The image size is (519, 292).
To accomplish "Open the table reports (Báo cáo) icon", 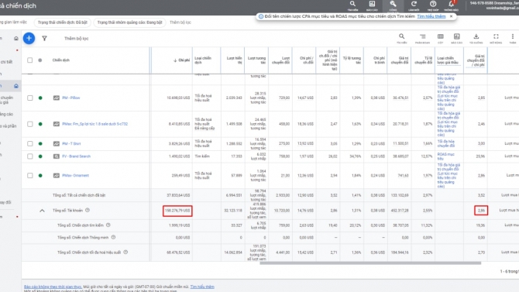I will pyautogui.click(x=457, y=36).
